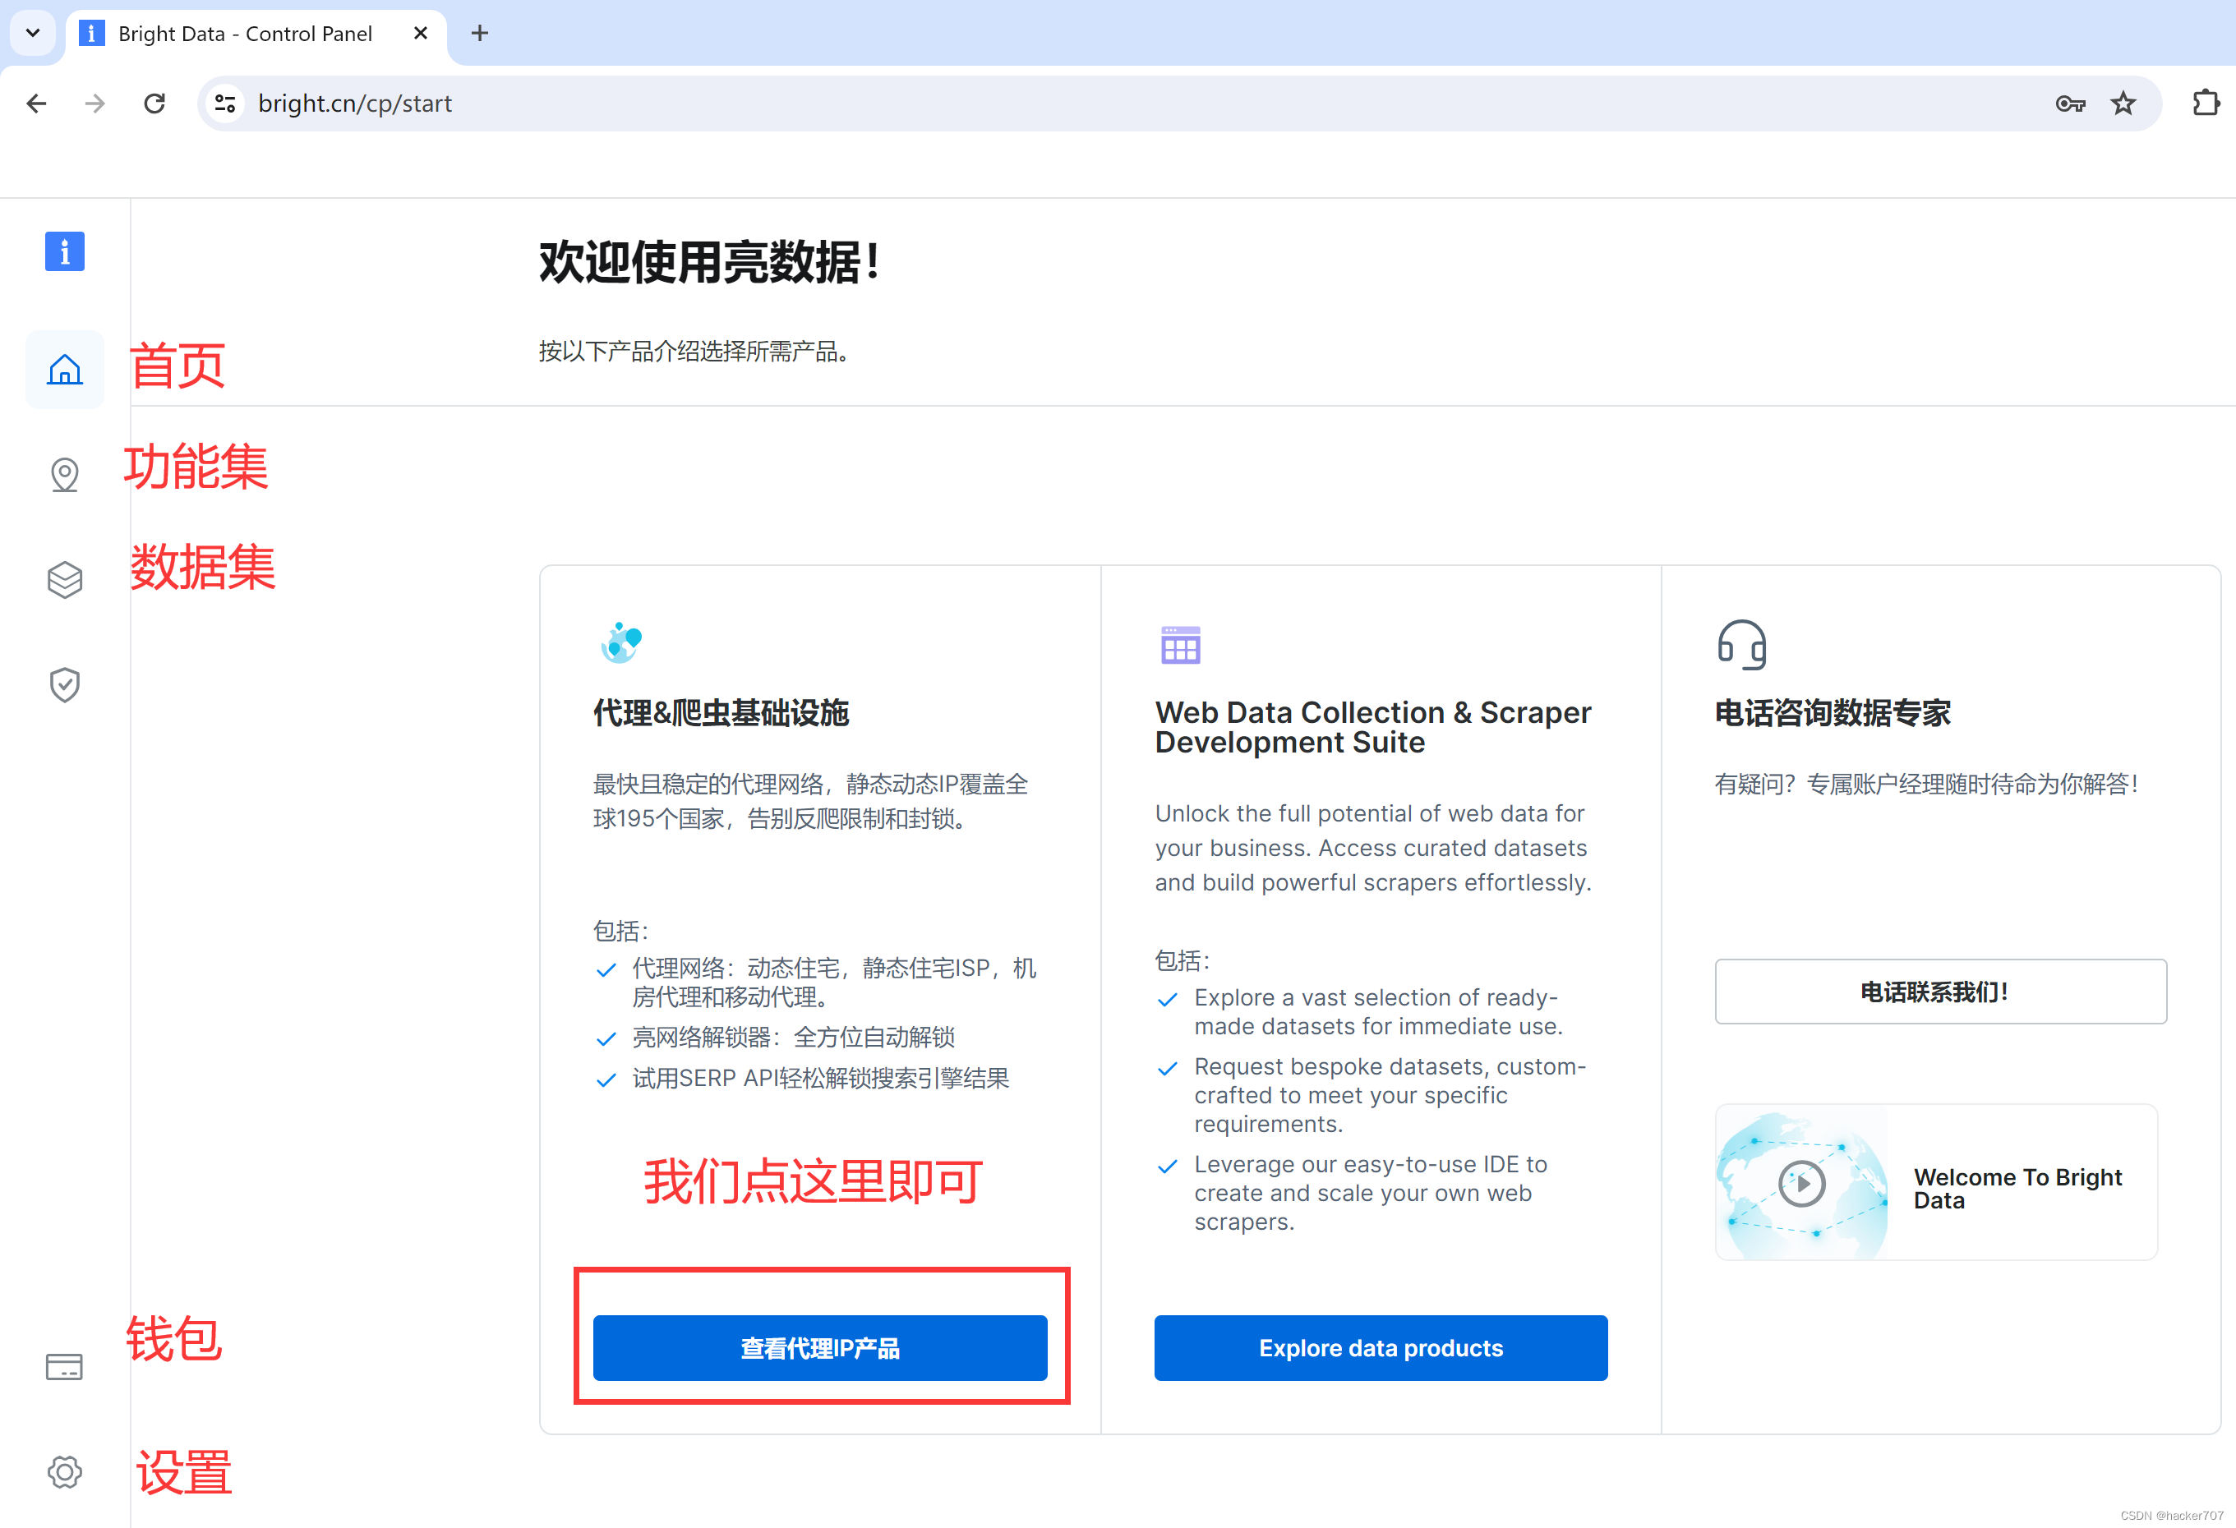
Task: Click the table icon of Web Data Collection card
Action: 1181,644
